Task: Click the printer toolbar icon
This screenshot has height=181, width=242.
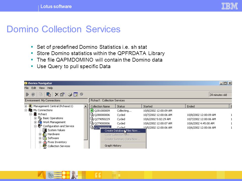Action: 70,95
